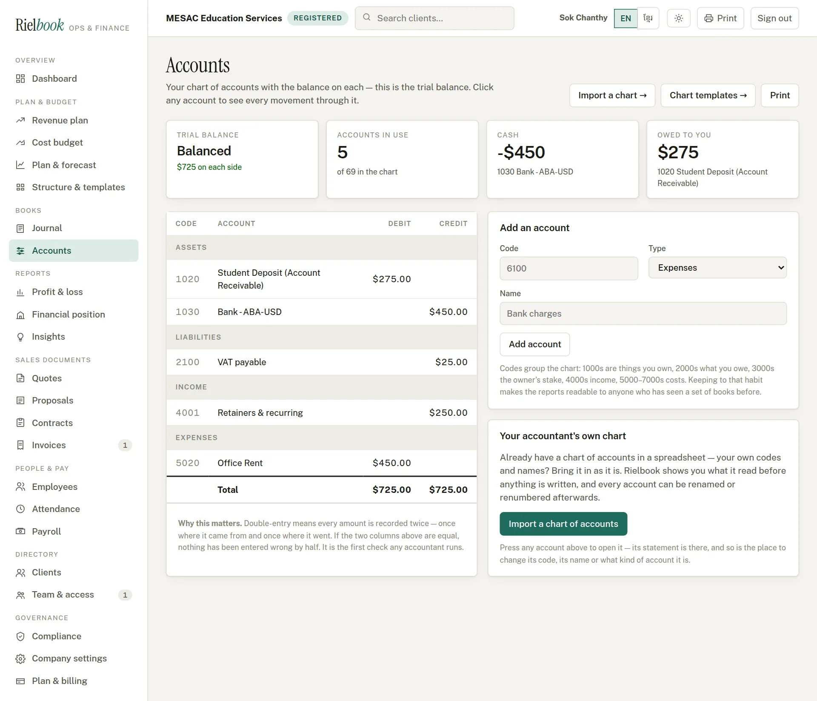
Task: Click the Insights lightbulb icon
Action: point(20,337)
